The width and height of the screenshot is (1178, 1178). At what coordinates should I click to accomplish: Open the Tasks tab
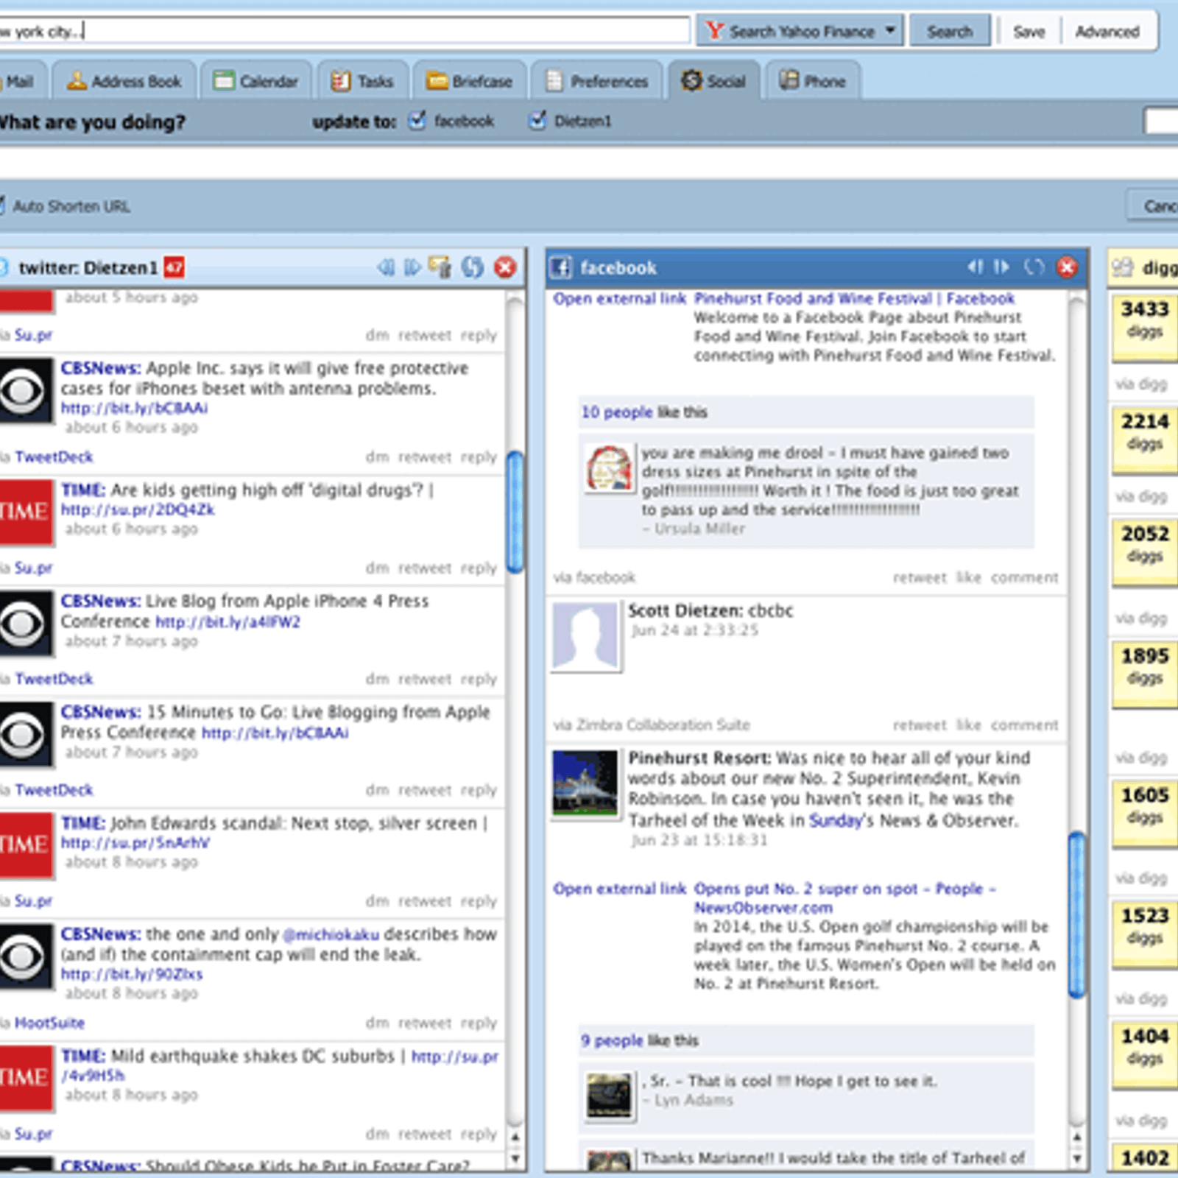point(363,81)
